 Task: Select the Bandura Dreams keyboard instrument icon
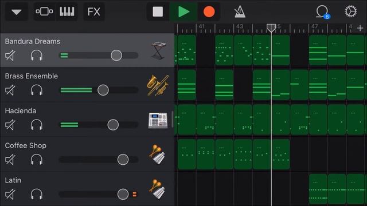(158, 50)
